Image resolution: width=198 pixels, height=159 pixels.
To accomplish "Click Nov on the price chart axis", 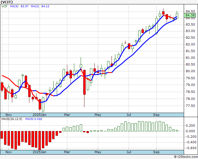I will tap(9, 115).
